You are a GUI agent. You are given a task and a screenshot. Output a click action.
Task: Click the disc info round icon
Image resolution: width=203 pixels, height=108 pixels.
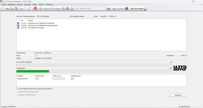pyautogui.click(x=67, y=8)
